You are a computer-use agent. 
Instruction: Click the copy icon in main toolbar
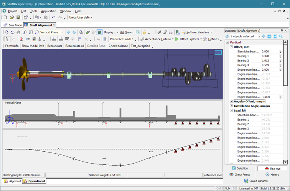(37, 17)
